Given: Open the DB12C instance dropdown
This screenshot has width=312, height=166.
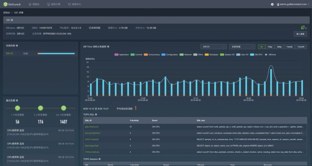Looking at the screenshot, I should point(213,47).
